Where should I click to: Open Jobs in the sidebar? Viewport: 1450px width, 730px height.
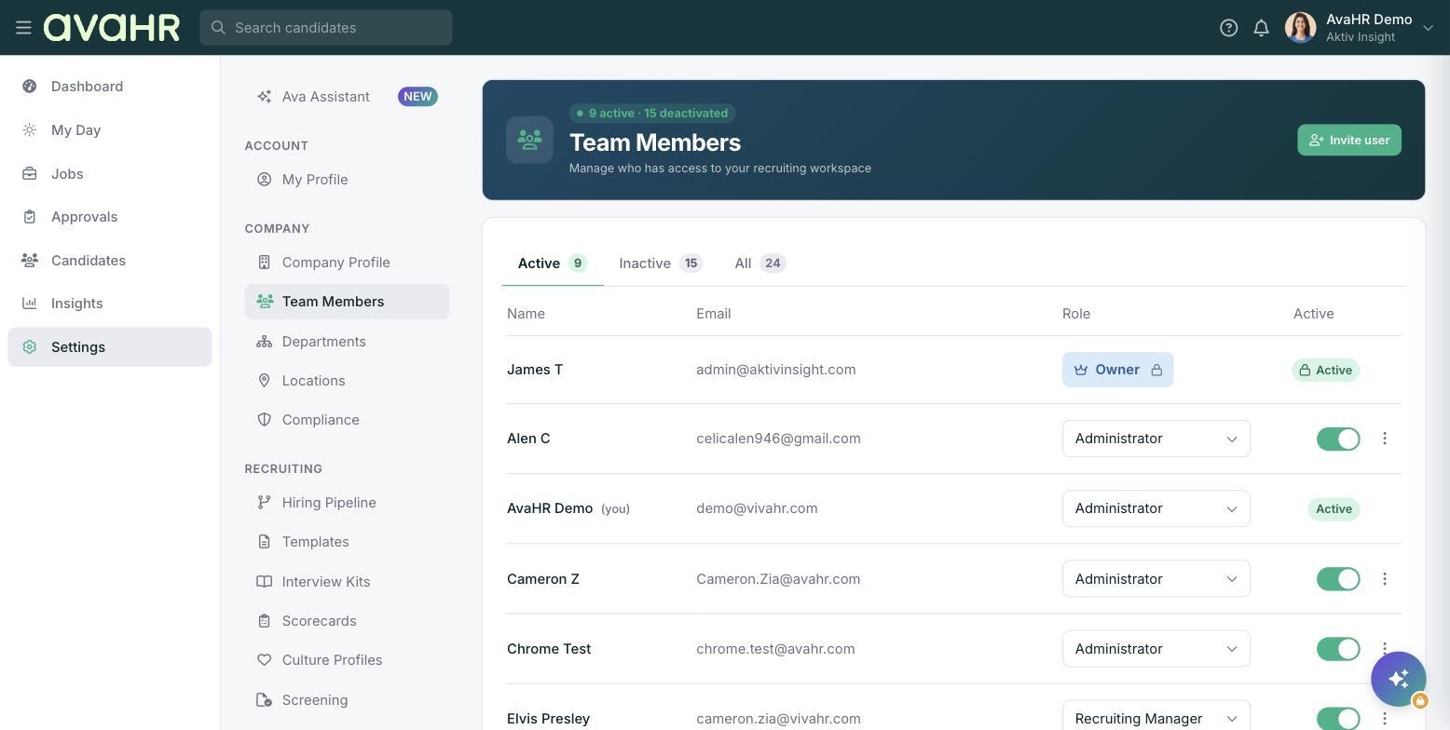tap(110, 174)
